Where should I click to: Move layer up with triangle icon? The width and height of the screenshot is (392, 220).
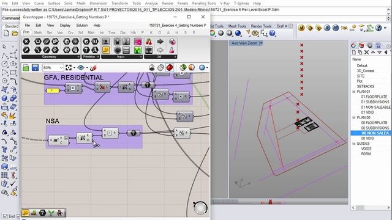[x=373, y=52]
